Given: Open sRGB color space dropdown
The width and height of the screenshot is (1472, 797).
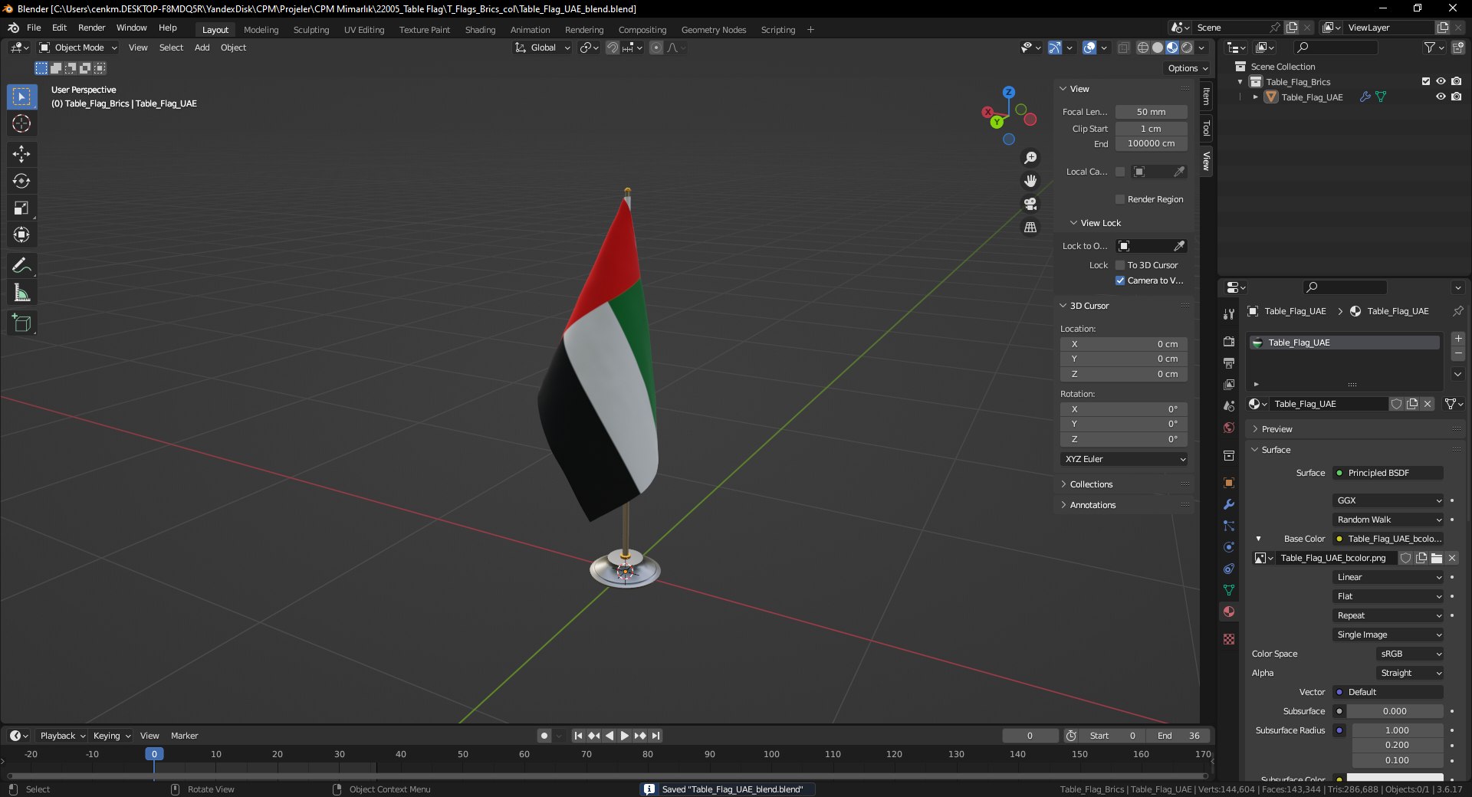Looking at the screenshot, I should click(1411, 654).
